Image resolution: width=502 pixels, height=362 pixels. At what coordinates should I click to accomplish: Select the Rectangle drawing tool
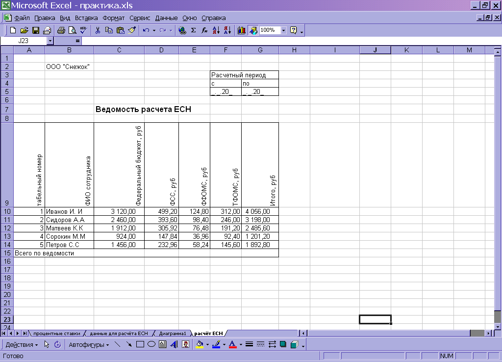[x=140, y=344]
